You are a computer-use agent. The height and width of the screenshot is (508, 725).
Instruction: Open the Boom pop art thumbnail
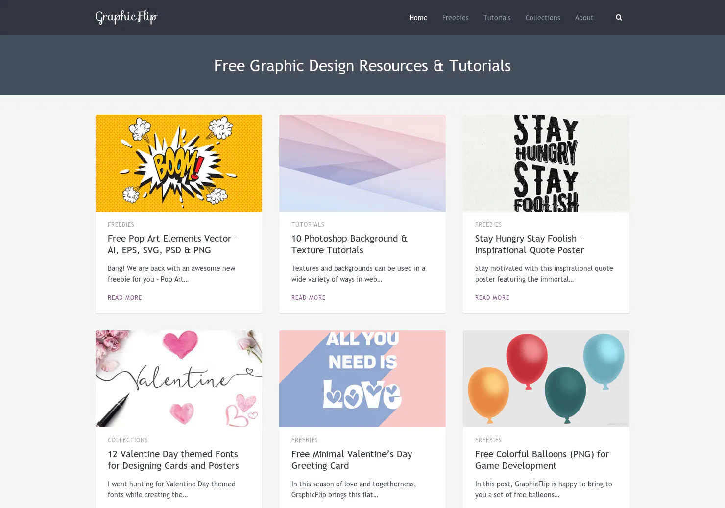coord(179,163)
